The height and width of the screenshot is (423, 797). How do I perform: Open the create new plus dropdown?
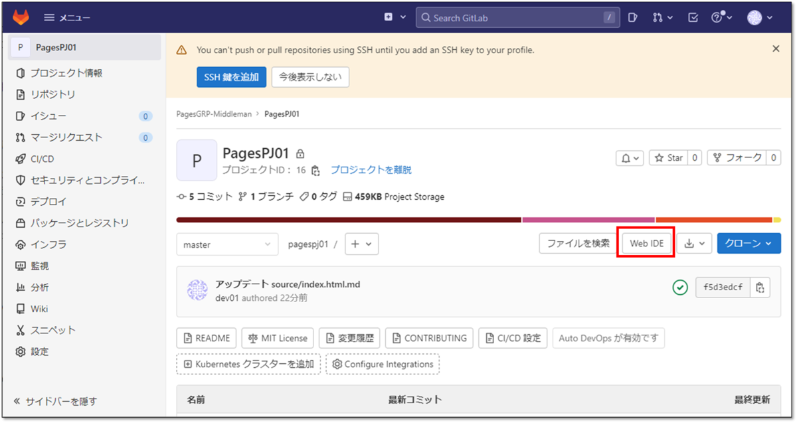tap(395, 18)
